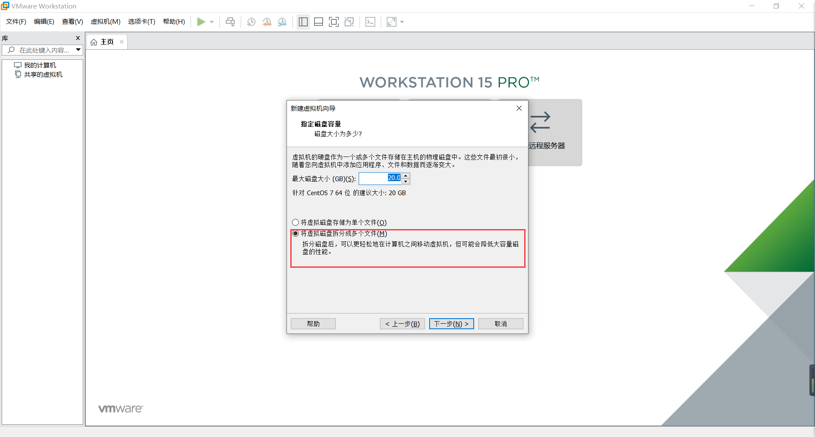Open the 编辑(E) menu
815x437 pixels.
(x=44, y=22)
